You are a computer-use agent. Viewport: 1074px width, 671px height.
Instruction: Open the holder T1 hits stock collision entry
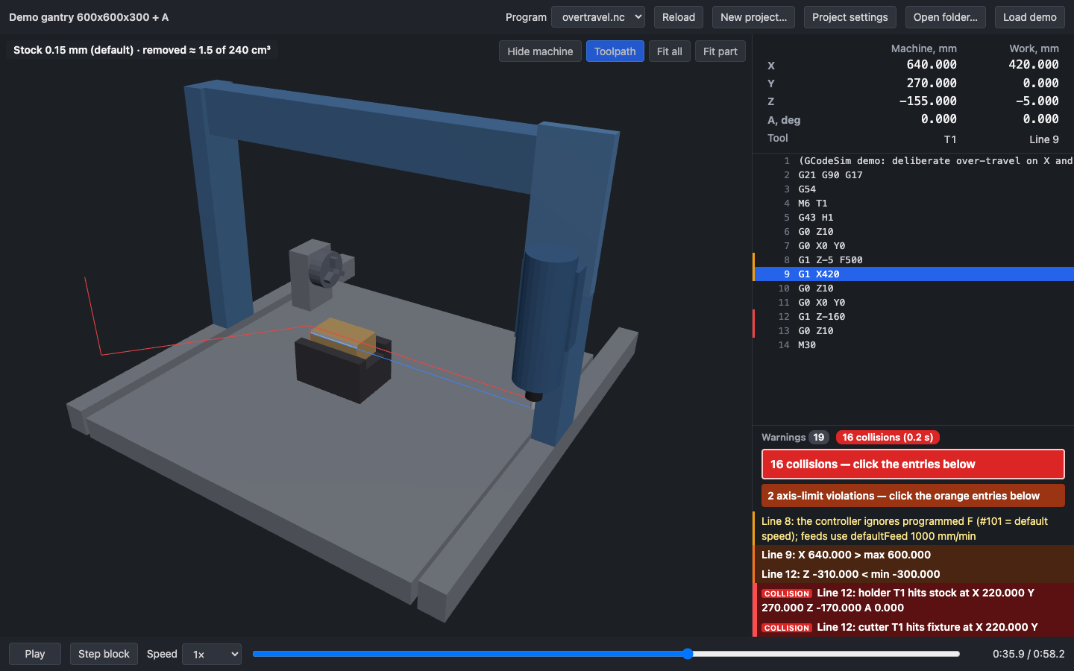point(914,600)
